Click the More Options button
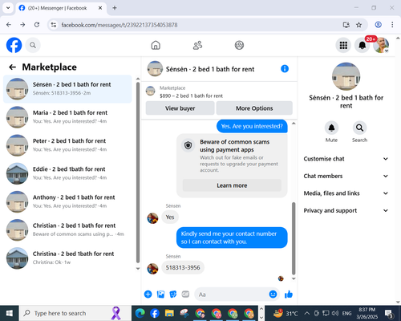 click(254, 108)
